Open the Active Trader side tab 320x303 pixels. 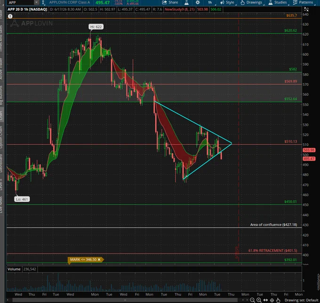coord(1,68)
